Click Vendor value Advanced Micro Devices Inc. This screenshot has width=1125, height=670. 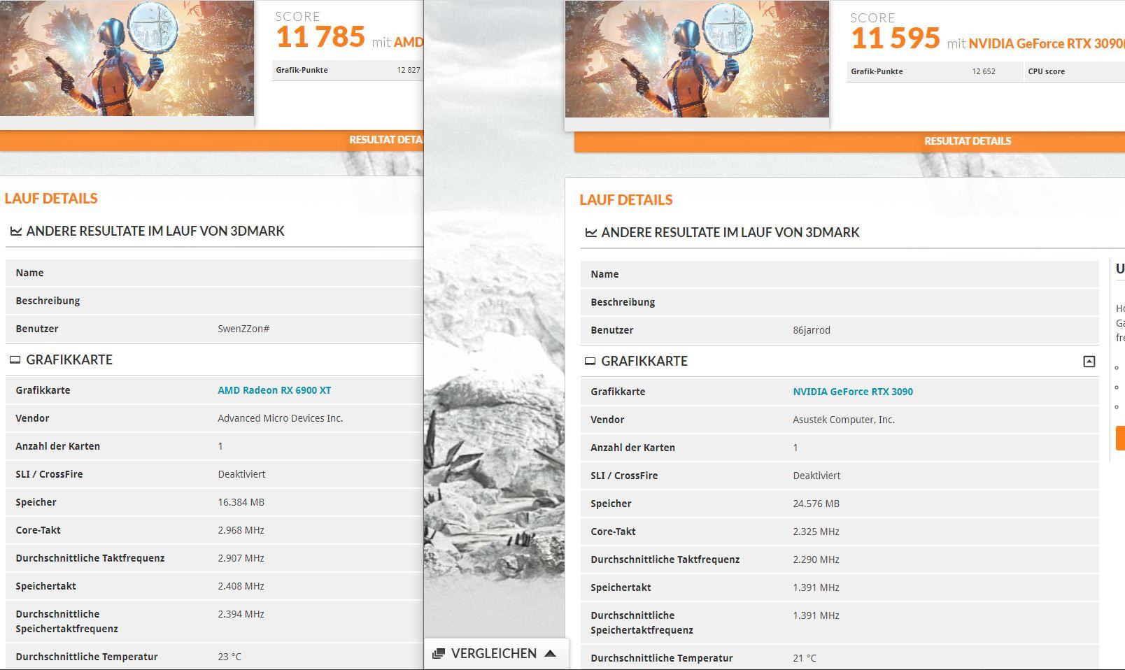tap(281, 418)
